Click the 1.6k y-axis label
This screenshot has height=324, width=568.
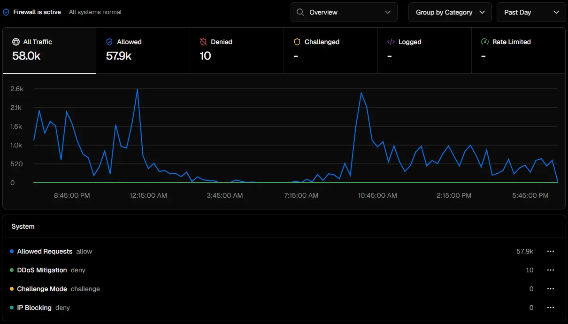[x=16, y=126]
